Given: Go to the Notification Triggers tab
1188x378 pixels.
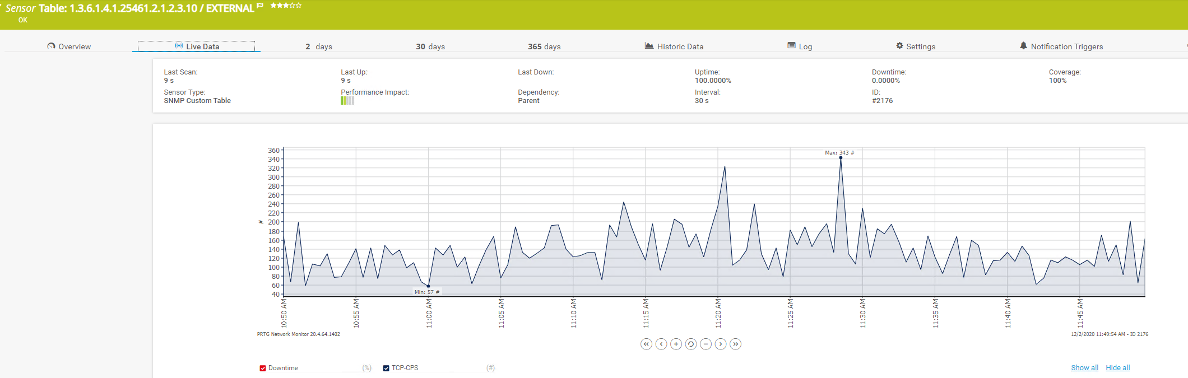Looking at the screenshot, I should pos(1061,46).
